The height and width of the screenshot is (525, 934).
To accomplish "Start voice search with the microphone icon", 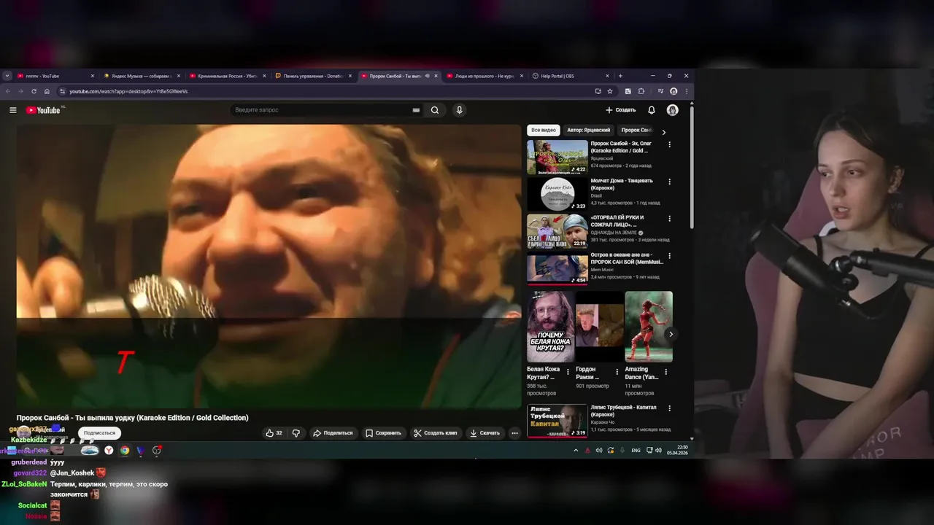I will 459,110.
